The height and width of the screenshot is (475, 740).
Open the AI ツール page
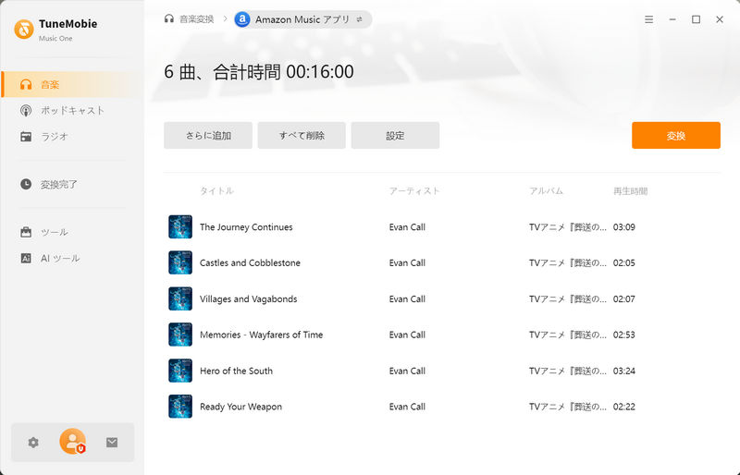73,258
